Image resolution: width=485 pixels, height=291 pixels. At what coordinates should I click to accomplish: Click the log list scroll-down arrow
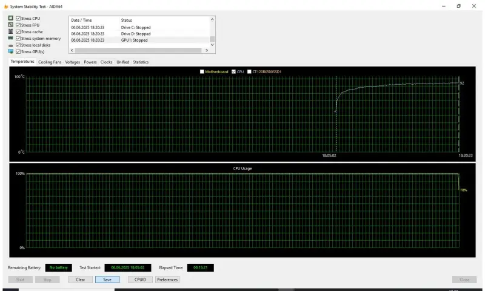(212, 45)
